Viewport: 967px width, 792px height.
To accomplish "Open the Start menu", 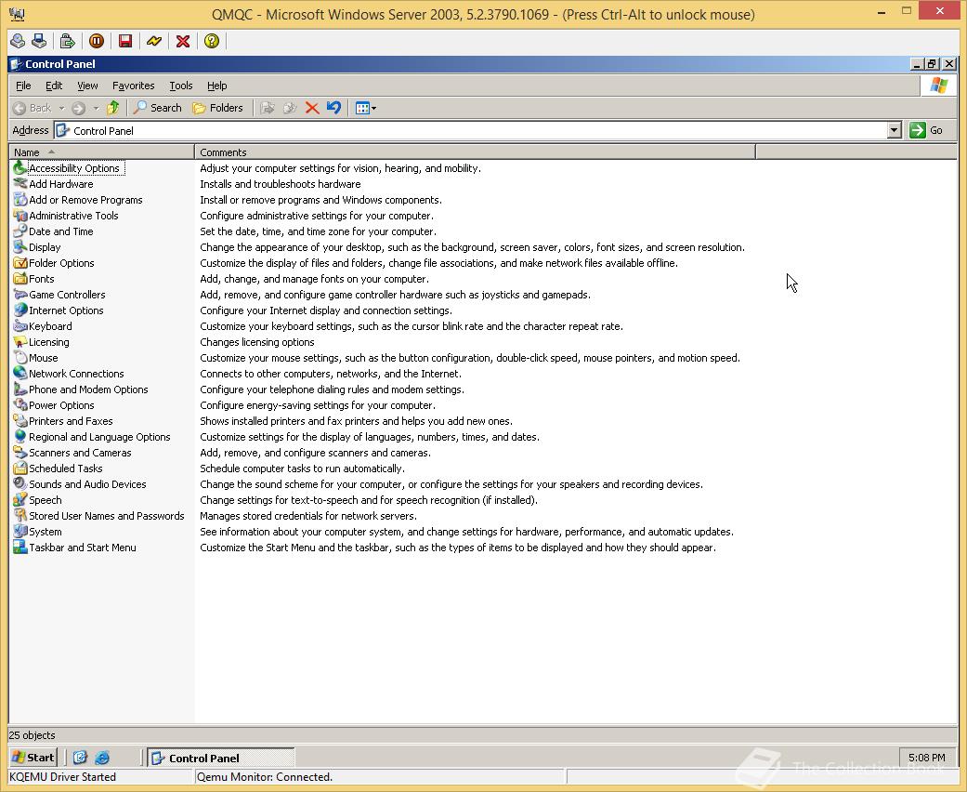I will click(x=33, y=758).
